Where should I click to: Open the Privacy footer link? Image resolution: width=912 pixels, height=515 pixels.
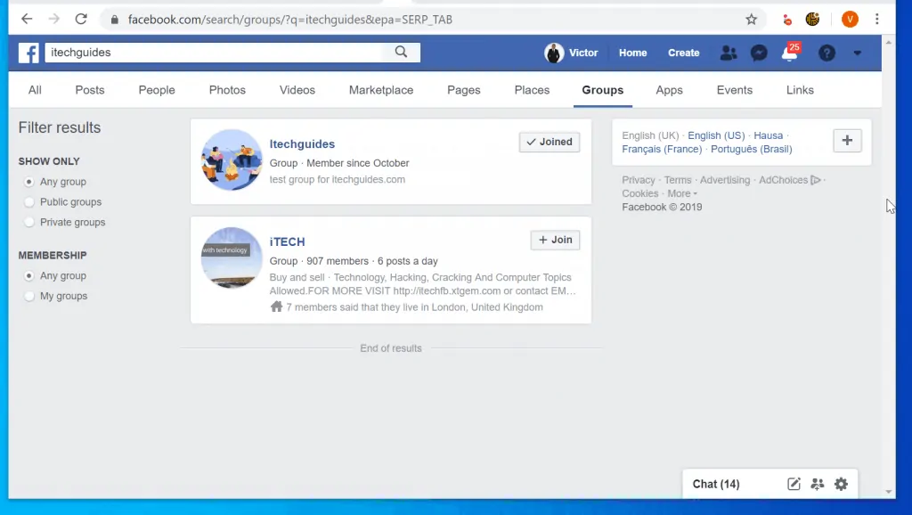tap(638, 180)
